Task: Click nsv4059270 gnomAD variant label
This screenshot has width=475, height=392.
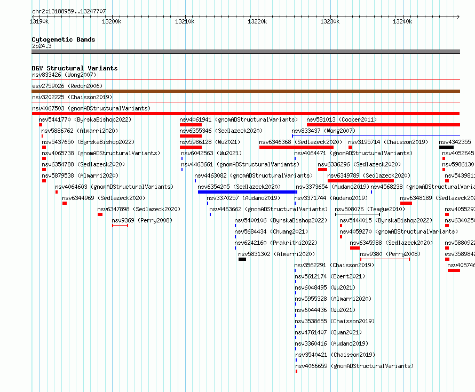Action: (399, 231)
